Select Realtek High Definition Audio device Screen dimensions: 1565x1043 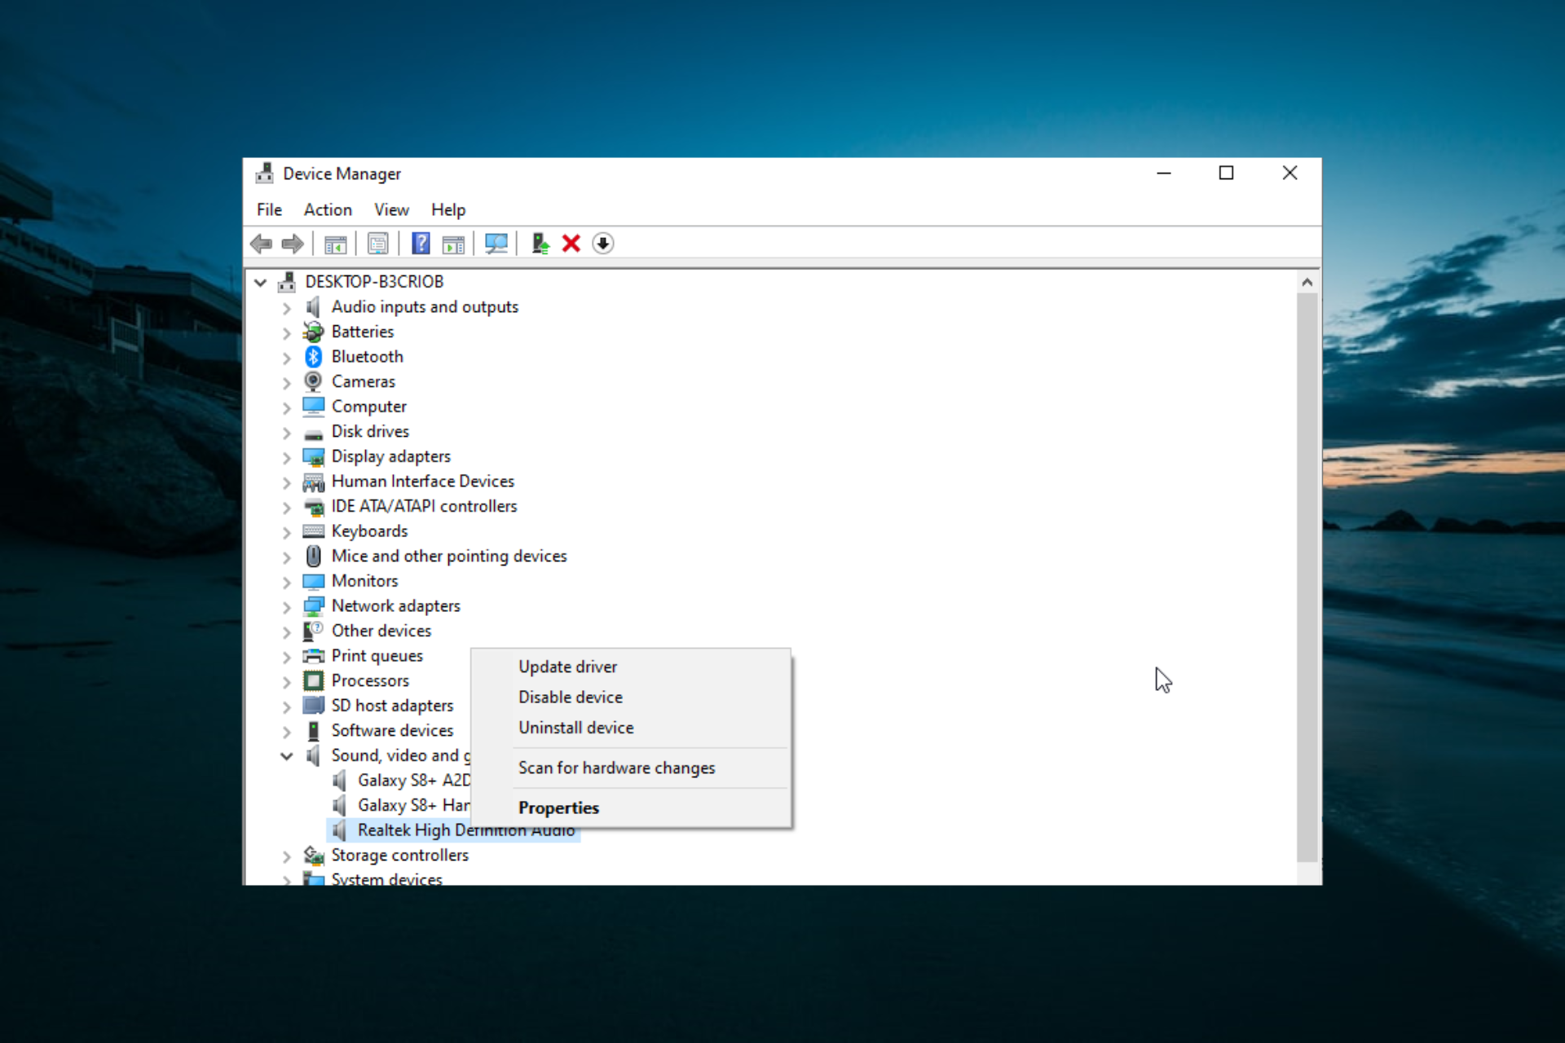(466, 830)
